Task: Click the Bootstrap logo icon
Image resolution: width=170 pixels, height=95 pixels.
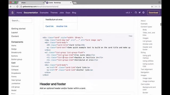Action: pyautogui.click(x=12, y=13)
